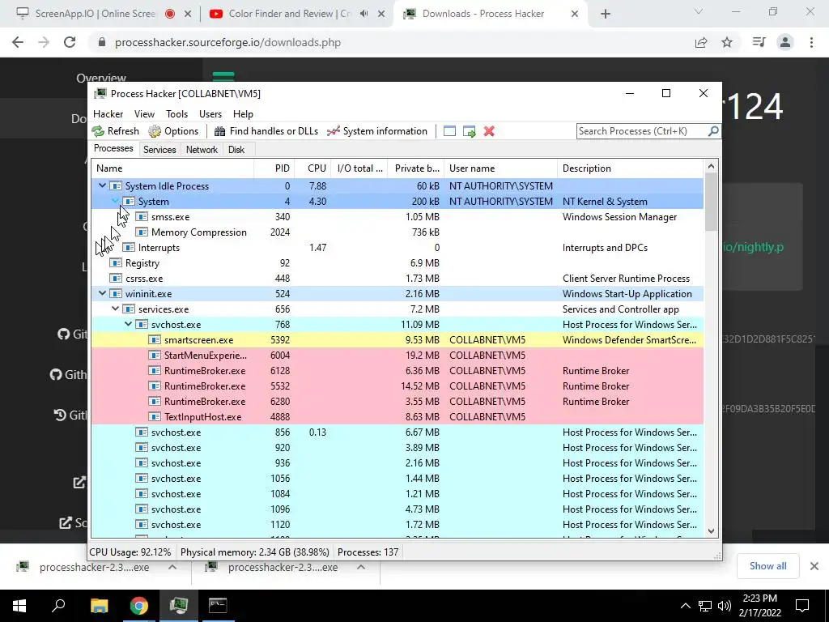Click TextInputHost.exe process icon
Viewport: 829px width, 622px height.
(x=155, y=417)
